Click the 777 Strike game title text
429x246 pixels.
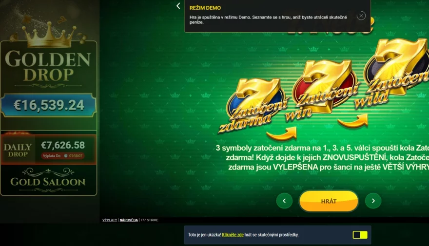pyautogui.click(x=149, y=220)
